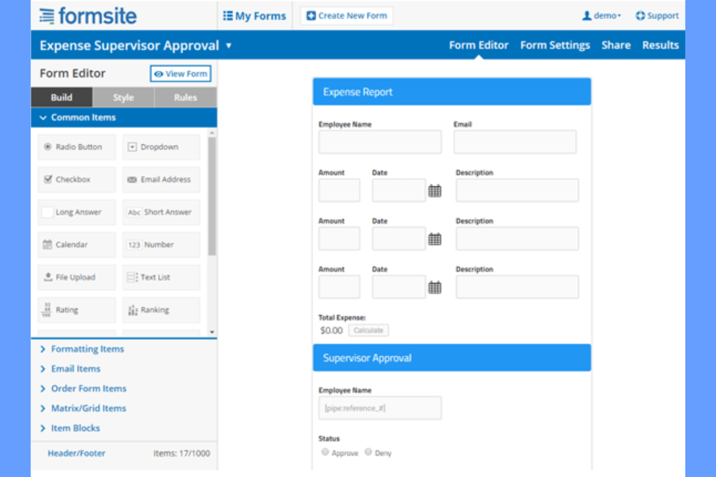This screenshot has width=716, height=477.
Task: Select the Calendar form item
Action: coord(76,245)
